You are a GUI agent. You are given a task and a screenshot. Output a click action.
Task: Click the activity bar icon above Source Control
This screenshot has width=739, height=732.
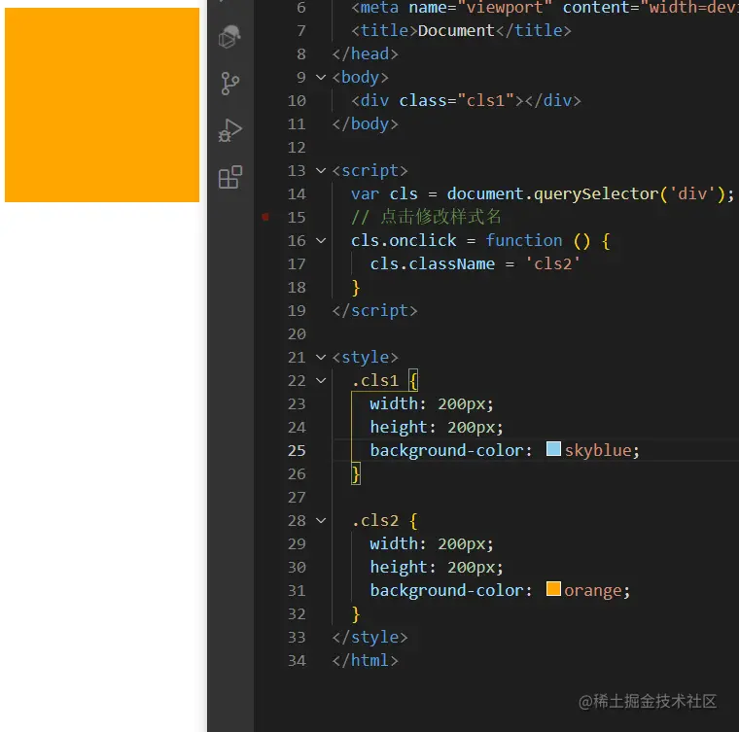[x=230, y=36]
